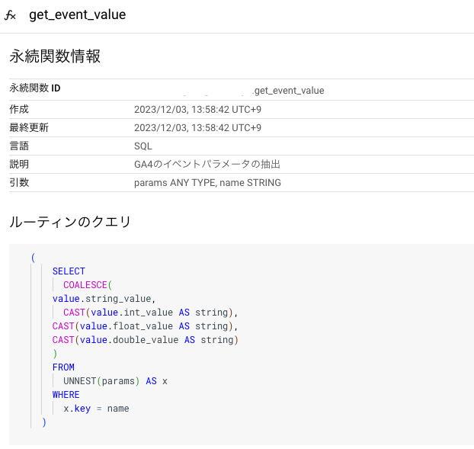
Task: Click the fx function icon beside get_event_value
Action: click(x=10, y=15)
